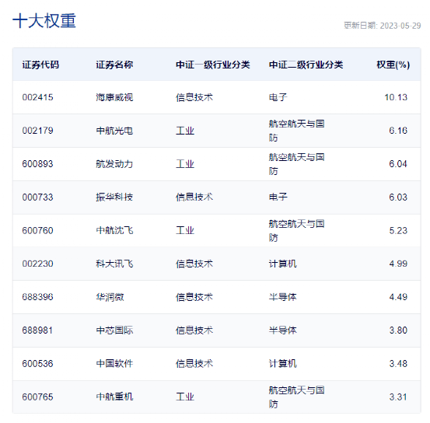430x423 pixels.
Task: Click 航空航天与国防 in the 中航光电 row
Action: click(x=296, y=131)
